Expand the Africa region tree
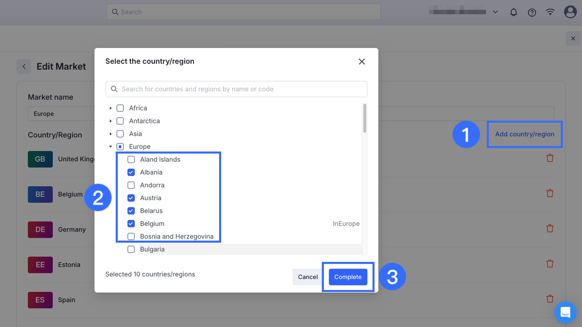582x327 pixels. tap(111, 108)
